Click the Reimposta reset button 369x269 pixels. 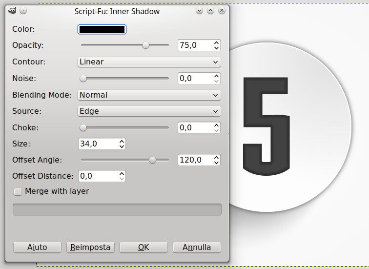[x=90, y=247]
